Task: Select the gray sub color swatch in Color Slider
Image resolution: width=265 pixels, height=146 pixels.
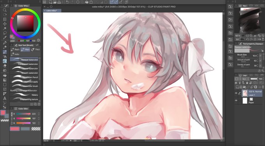Action: (x=25, y=129)
